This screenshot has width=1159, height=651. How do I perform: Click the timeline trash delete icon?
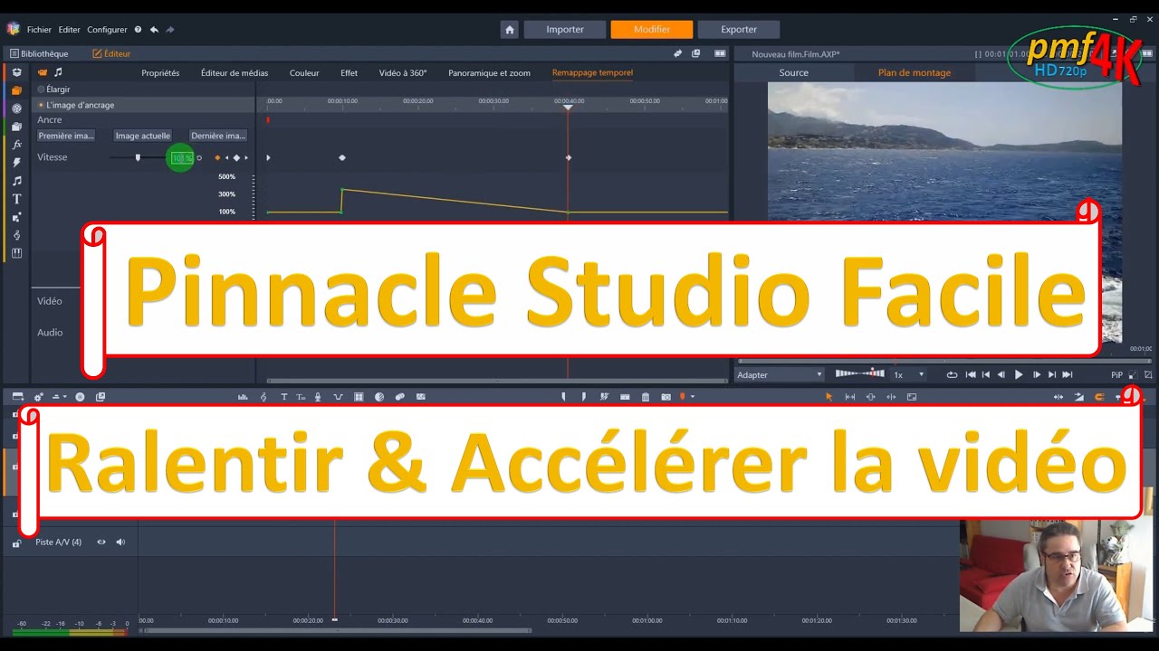(646, 397)
